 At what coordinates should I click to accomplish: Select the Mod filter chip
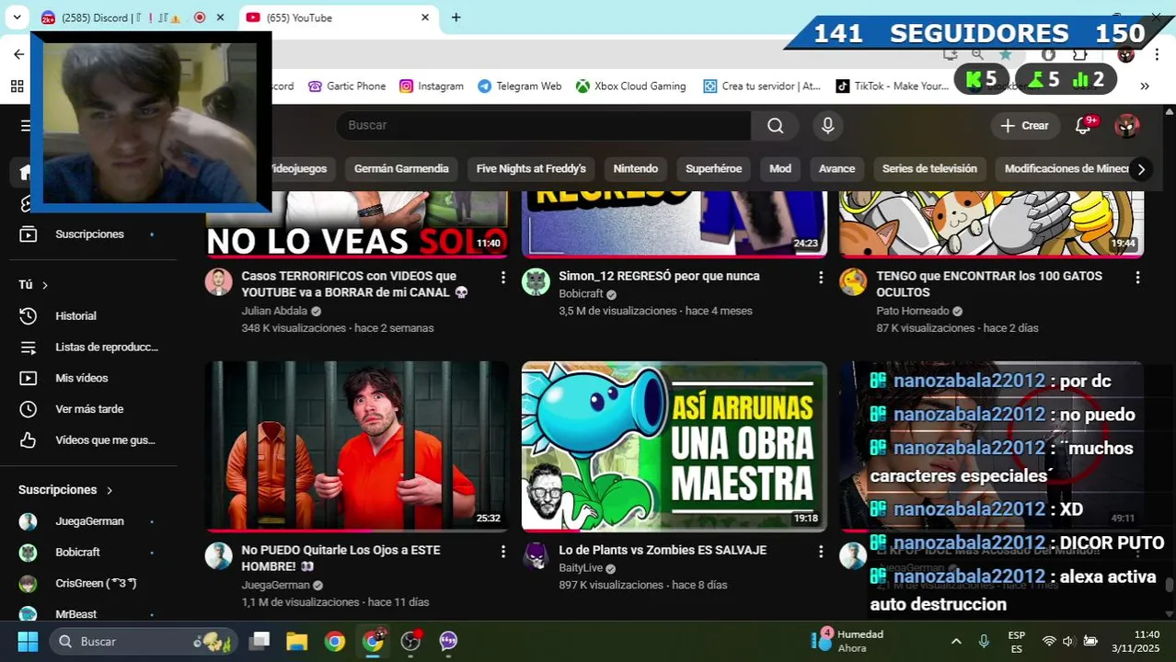(780, 168)
